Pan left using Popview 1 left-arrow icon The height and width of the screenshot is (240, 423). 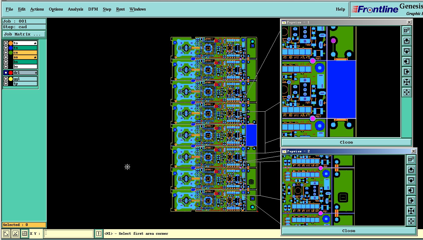point(407,61)
